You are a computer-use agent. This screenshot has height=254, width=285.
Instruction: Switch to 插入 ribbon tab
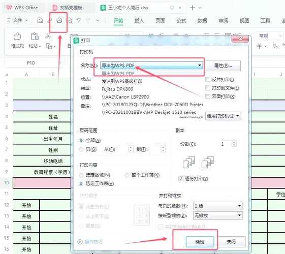pos(139,20)
